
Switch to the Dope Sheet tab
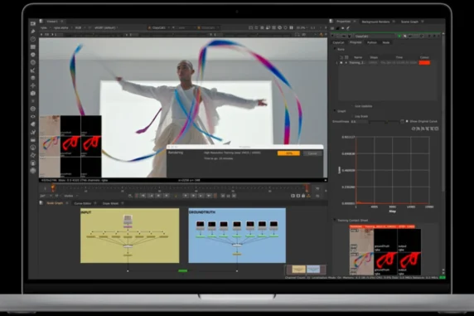point(111,203)
